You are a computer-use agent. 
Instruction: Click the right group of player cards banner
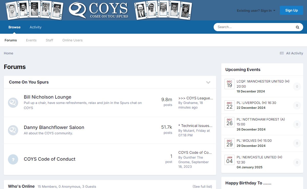tap(163, 10)
